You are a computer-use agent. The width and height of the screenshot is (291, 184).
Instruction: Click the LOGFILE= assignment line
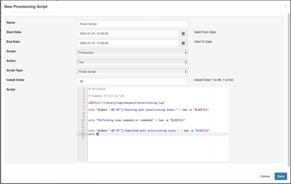[127, 103]
